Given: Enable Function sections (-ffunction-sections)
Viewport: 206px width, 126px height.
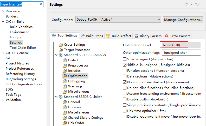Looking at the screenshot, I should click(x=125, y=71).
